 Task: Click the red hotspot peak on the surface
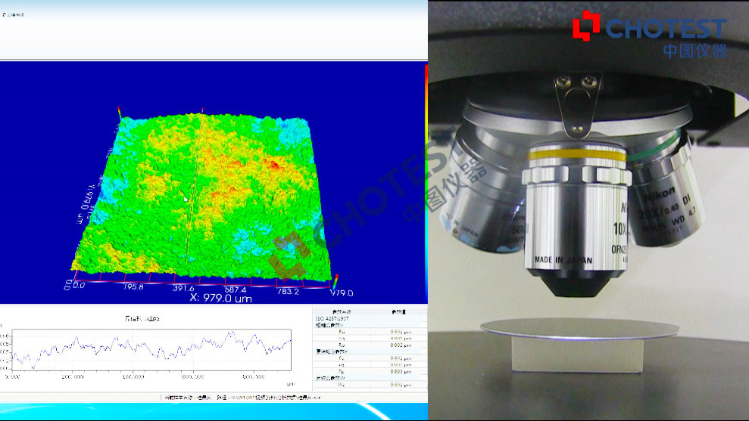276,163
